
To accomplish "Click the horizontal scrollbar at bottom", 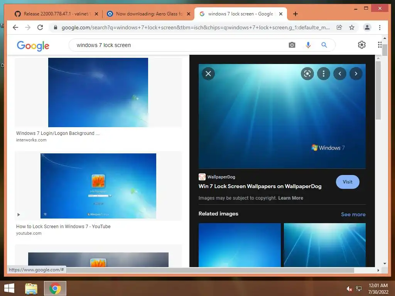I will (210, 270).
